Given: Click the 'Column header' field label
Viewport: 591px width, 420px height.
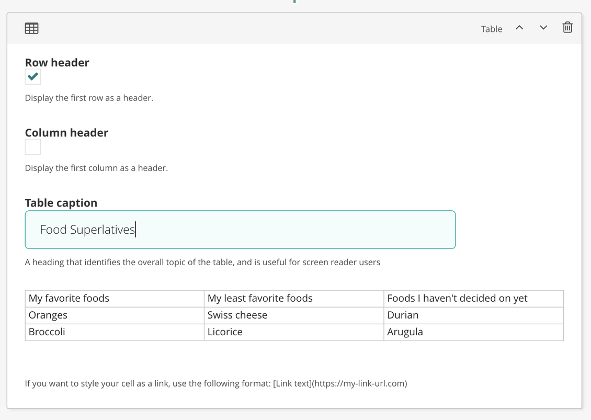Looking at the screenshot, I should click(66, 133).
